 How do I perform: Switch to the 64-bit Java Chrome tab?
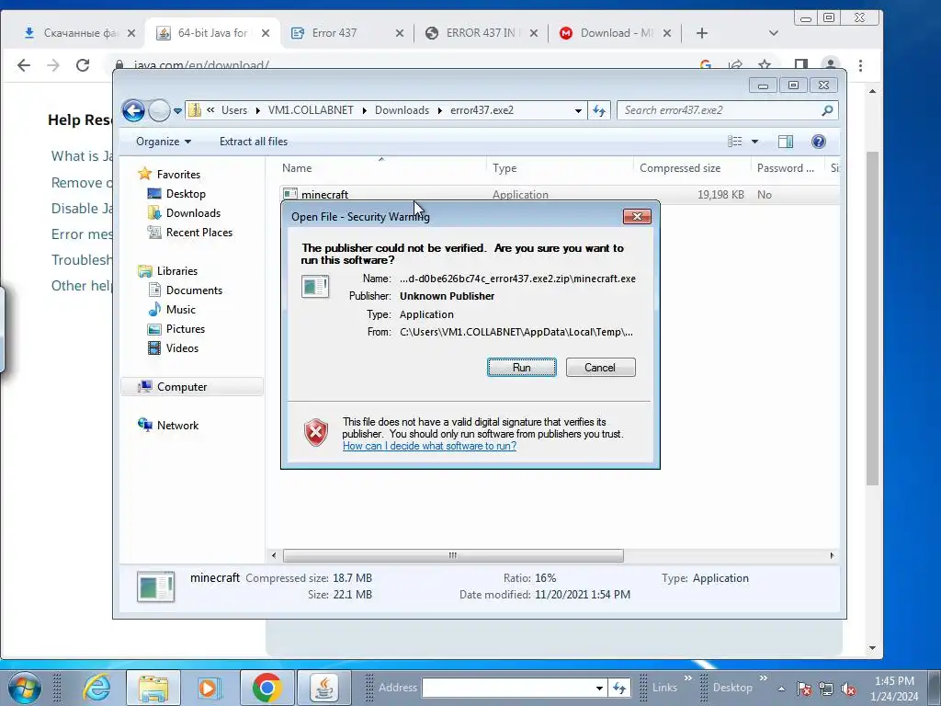[x=213, y=33]
